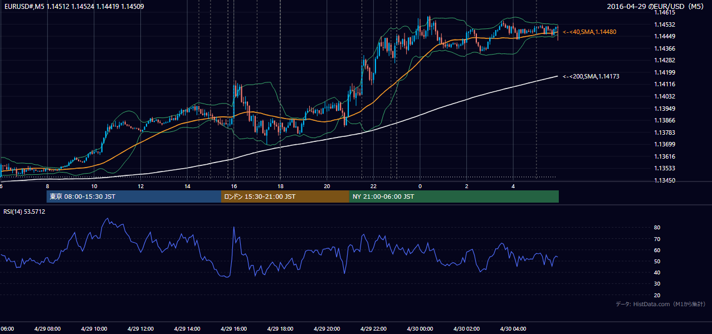This screenshot has height=334, width=712.
Task: Click price level 1.14032 on the axis
Action: [x=665, y=96]
